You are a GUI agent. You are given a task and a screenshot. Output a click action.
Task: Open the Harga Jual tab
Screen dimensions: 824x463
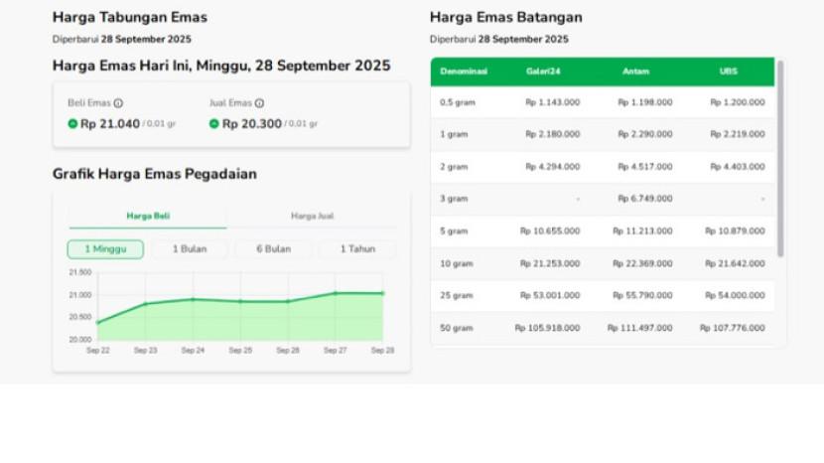[311, 216]
